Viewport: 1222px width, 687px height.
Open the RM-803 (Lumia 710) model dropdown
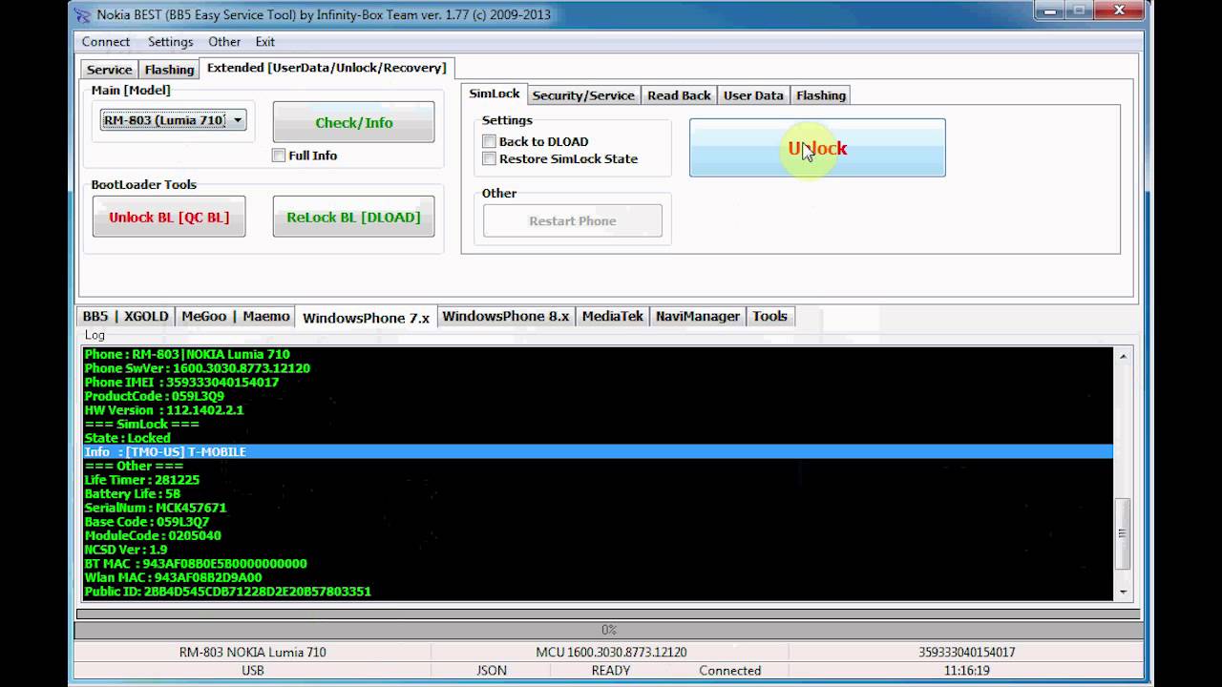173,120
